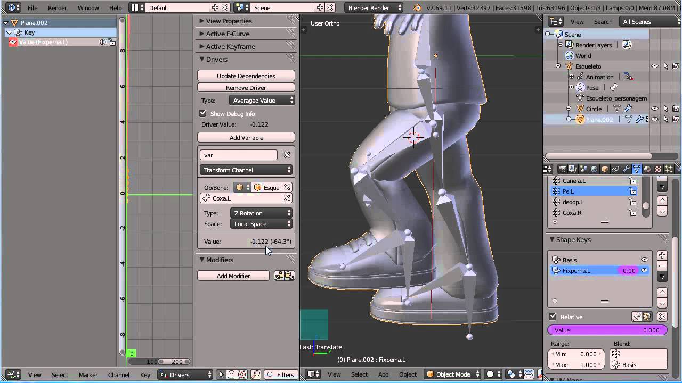Viewport: 682px width, 383px height.
Task: Open the Texture checker properties tab
Action: 658,169
